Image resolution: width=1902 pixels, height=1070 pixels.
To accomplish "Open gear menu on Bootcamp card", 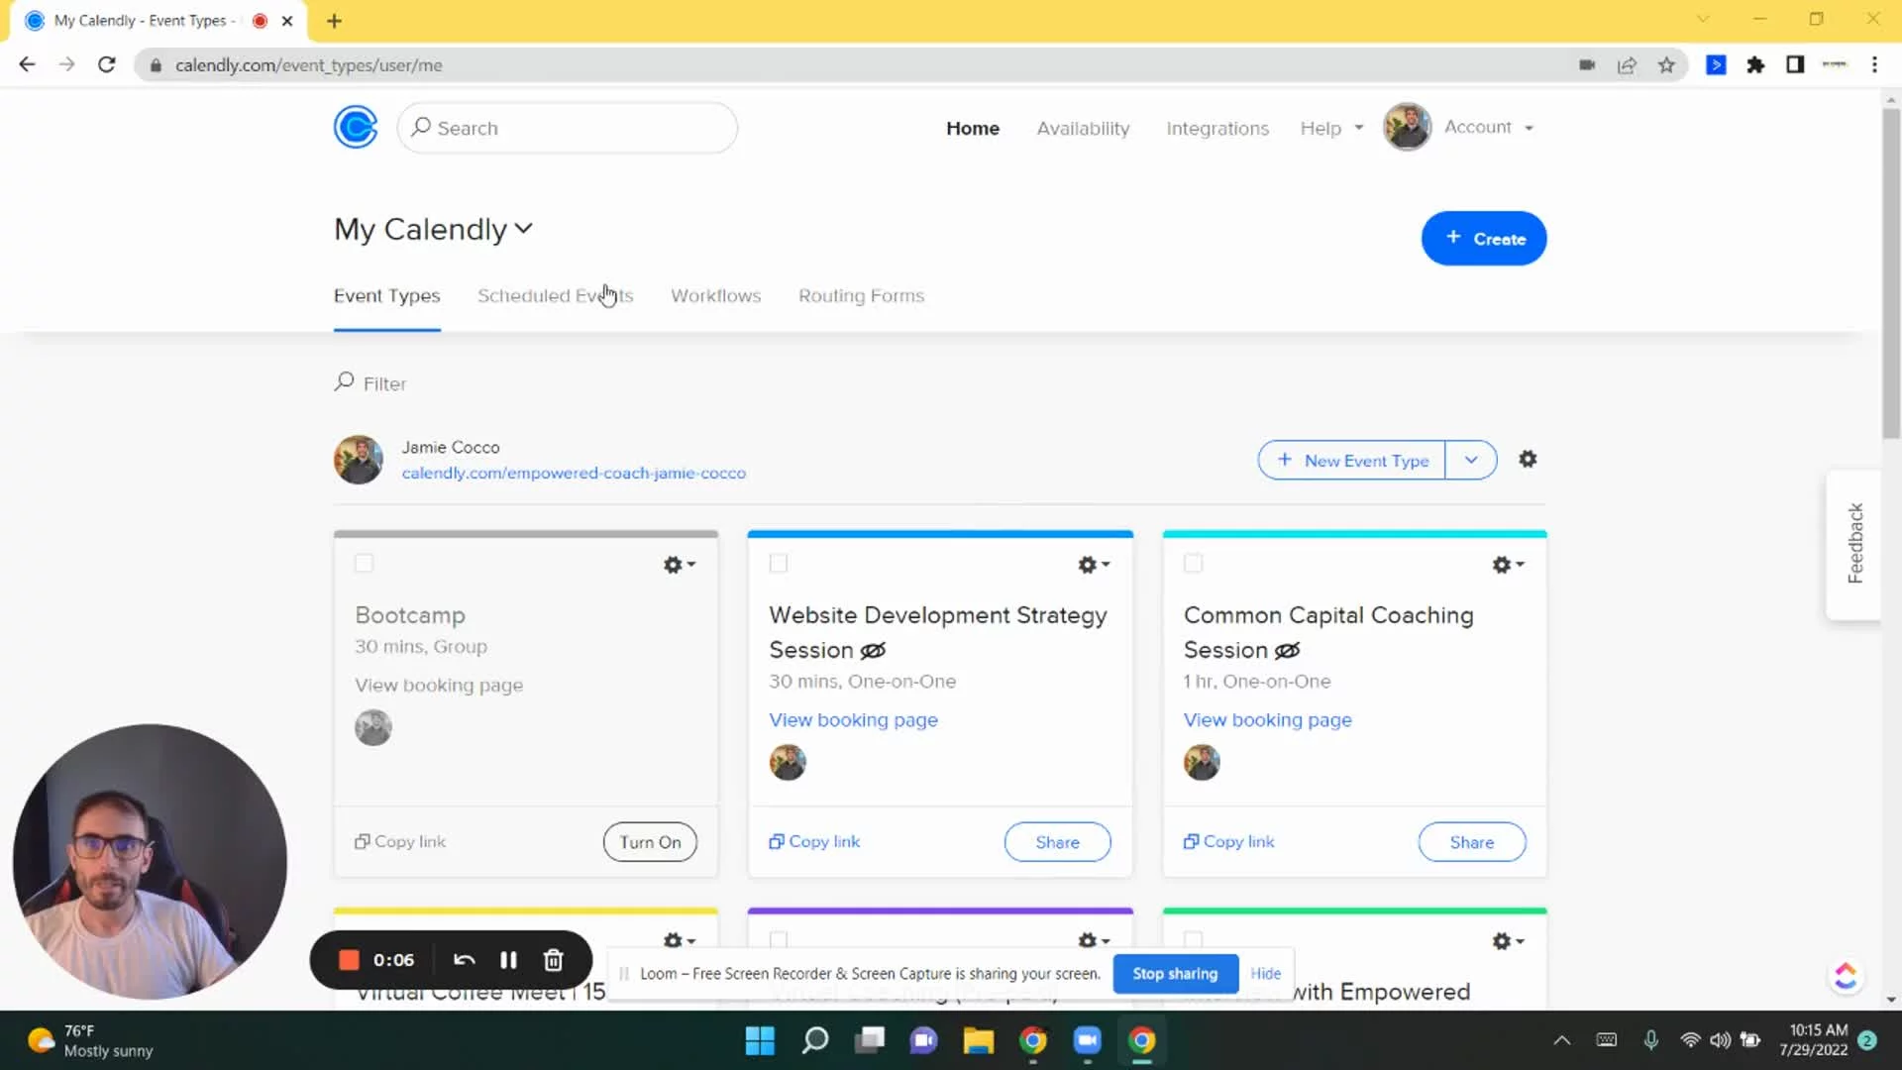I will tap(680, 565).
